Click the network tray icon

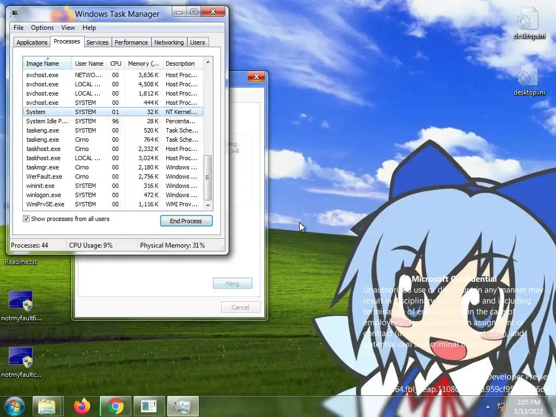point(501,406)
